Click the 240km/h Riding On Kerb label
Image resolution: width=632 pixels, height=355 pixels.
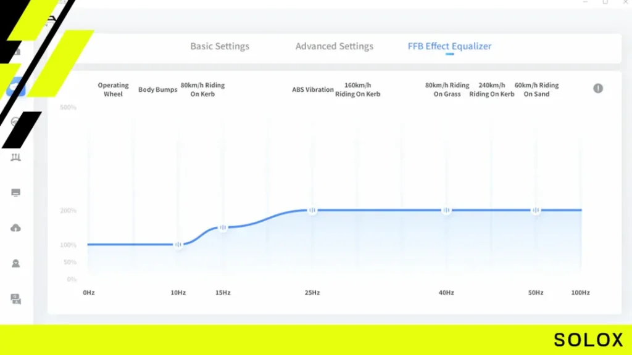click(x=492, y=89)
